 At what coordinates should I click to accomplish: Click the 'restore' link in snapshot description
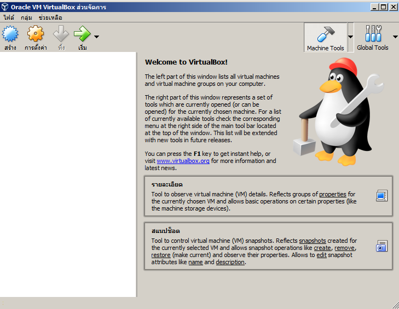[161, 255]
